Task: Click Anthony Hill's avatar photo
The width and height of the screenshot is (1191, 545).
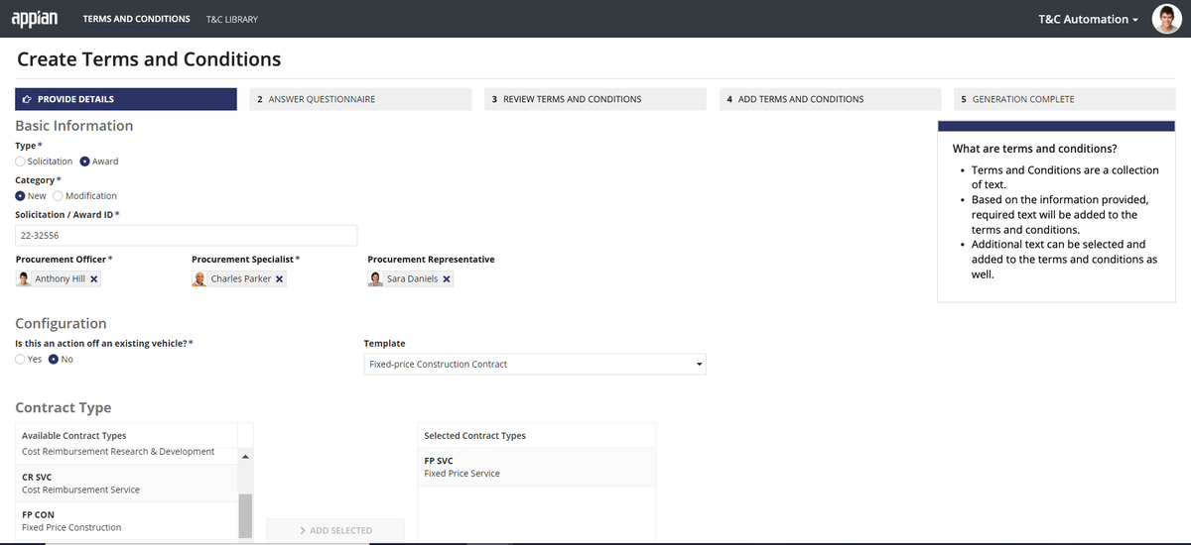Action: coord(24,279)
